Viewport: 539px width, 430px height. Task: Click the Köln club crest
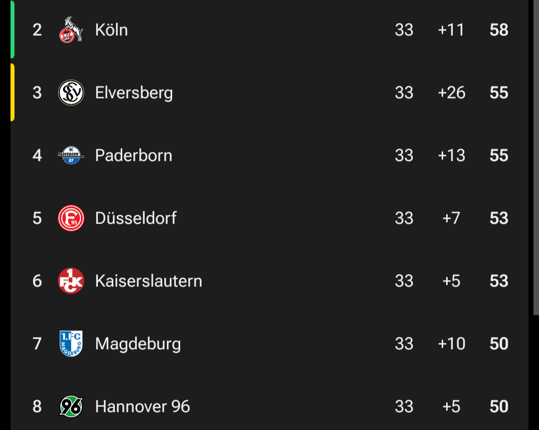[x=71, y=30]
